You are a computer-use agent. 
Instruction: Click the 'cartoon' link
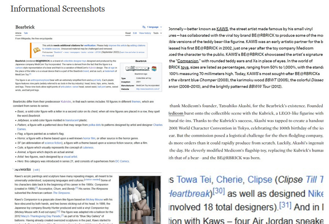(19, 68)
